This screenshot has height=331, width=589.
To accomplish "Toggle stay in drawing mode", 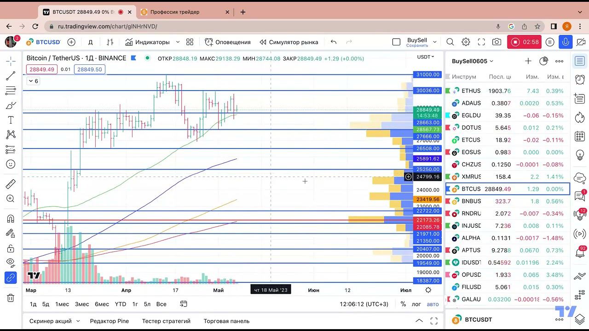I will [11, 233].
